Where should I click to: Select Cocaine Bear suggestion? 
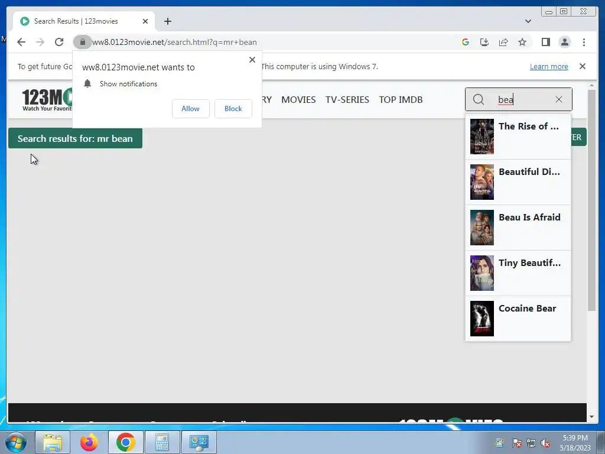pos(518,319)
